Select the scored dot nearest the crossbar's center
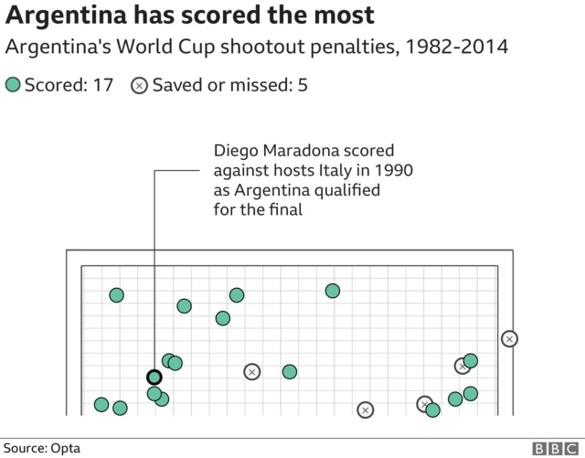Screen dimensions: 585x458 tap(333, 291)
